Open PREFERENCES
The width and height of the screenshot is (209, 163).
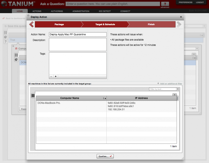185,2
